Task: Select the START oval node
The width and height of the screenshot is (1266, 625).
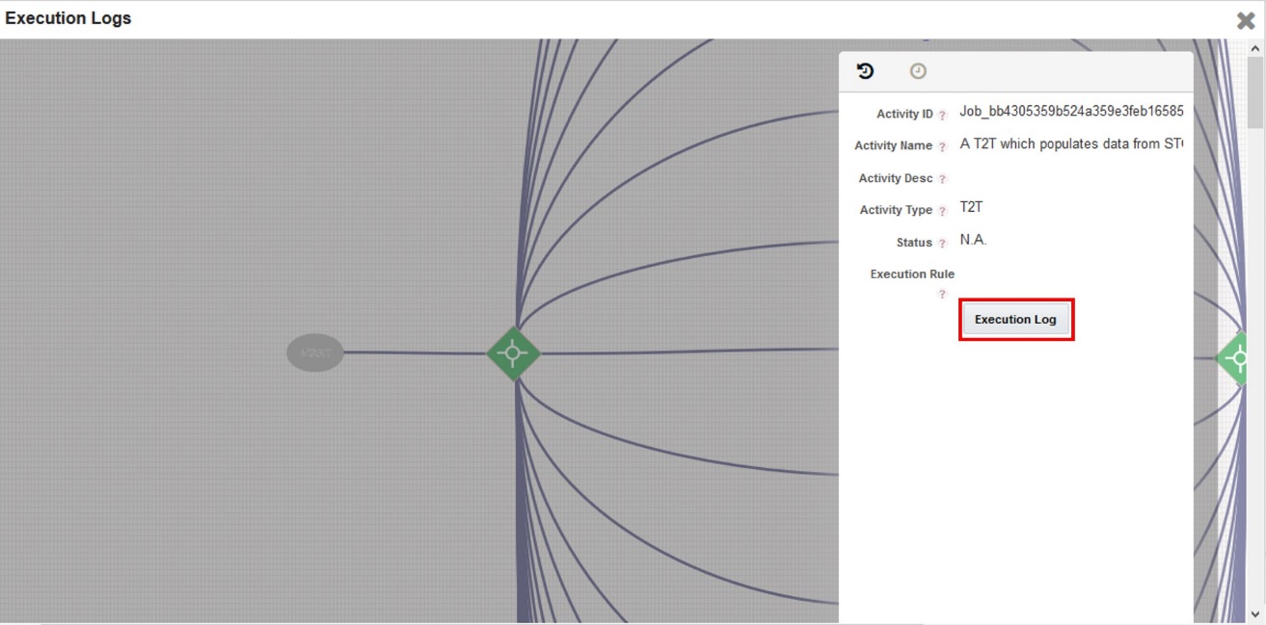Action: (315, 353)
